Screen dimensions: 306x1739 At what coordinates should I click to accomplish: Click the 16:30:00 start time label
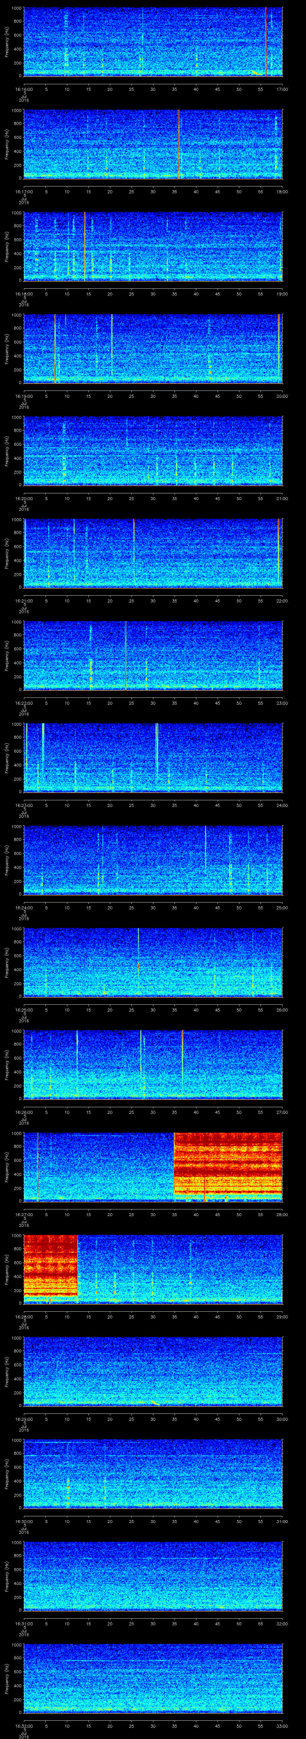pos(24,1522)
